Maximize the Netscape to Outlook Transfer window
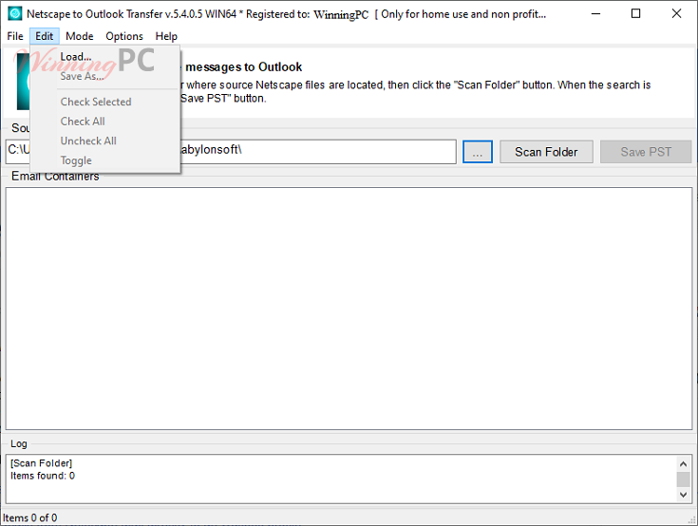 click(635, 14)
